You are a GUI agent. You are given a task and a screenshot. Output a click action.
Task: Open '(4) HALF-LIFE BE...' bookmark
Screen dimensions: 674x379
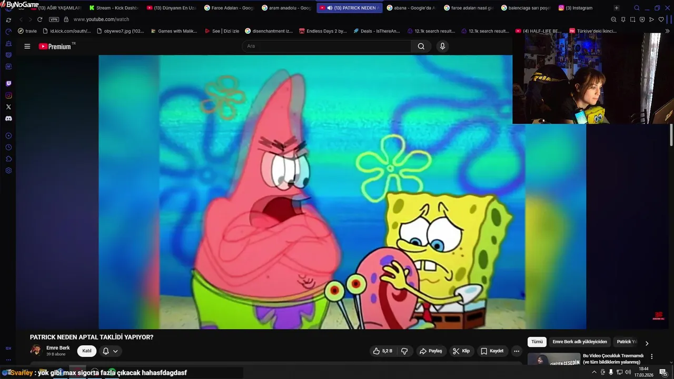[539, 31]
